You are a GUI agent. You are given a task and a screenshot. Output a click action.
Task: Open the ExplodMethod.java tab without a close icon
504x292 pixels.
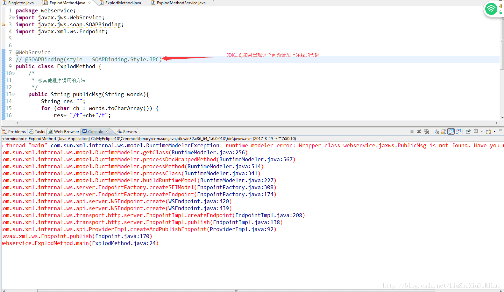click(x=123, y=3)
